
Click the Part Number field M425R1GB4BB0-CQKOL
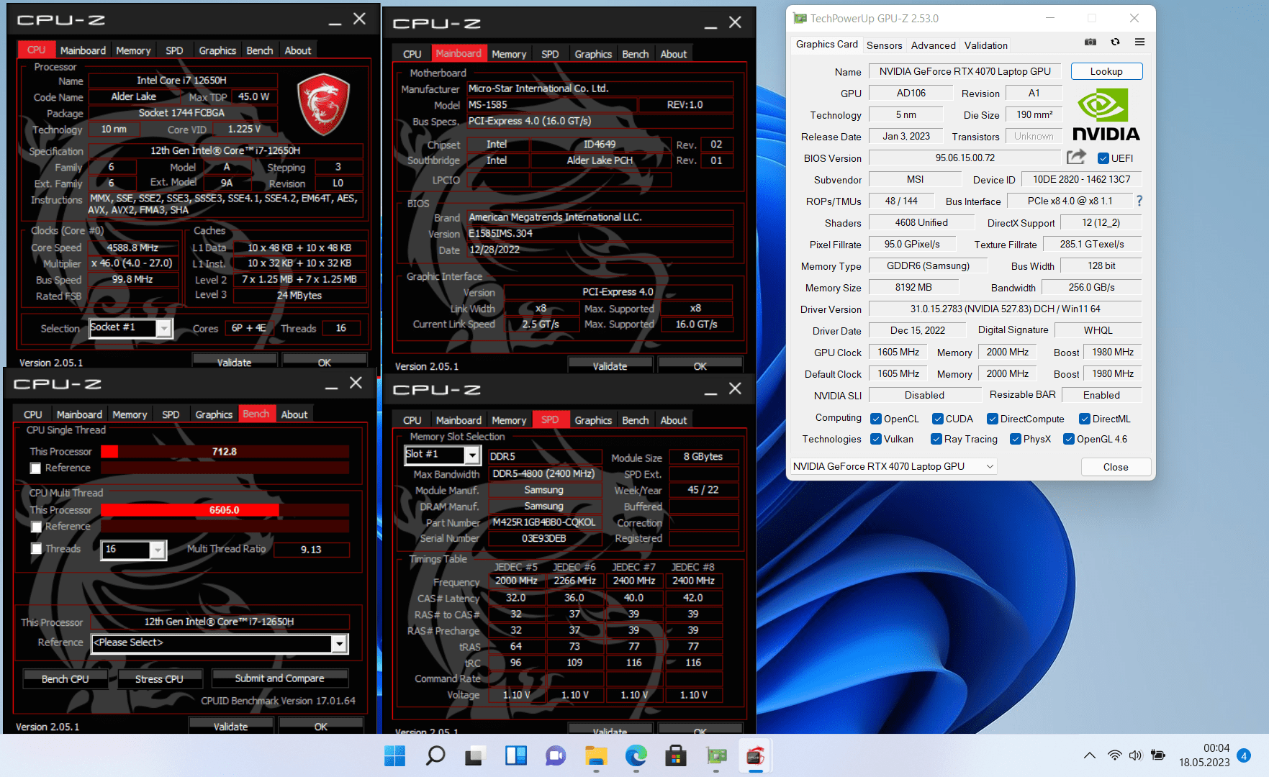click(x=544, y=522)
